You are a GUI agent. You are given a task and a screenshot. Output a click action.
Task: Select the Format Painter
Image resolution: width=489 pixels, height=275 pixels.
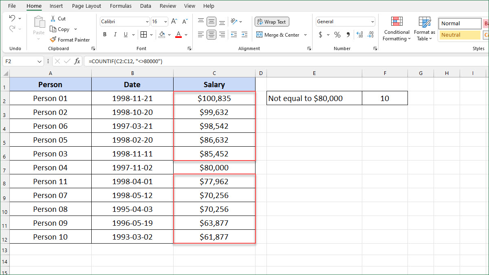[x=70, y=40]
